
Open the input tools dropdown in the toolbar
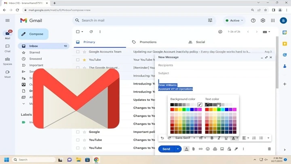266,32
